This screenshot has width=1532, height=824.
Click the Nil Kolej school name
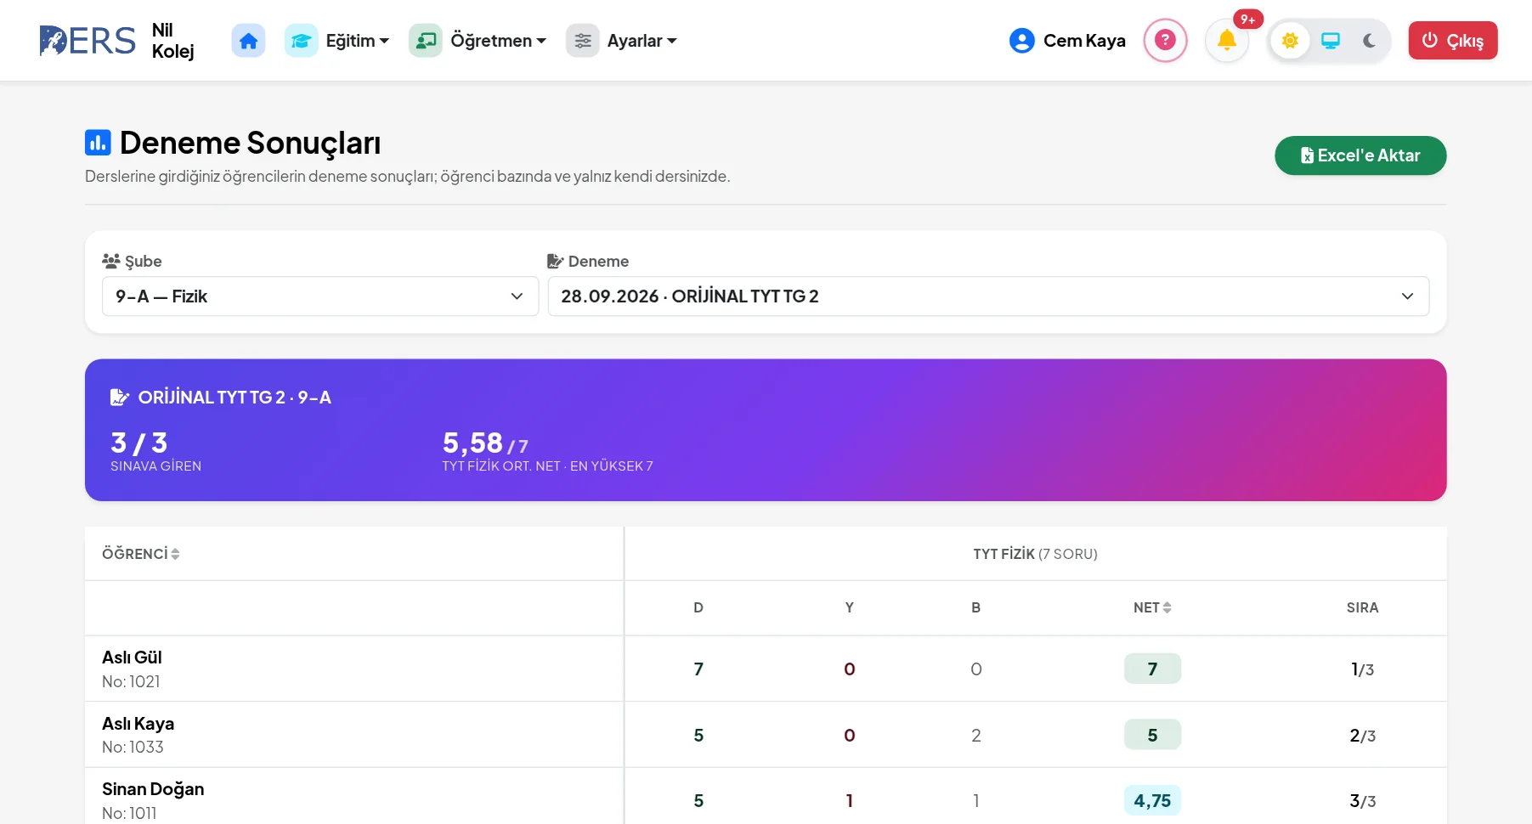click(x=172, y=41)
